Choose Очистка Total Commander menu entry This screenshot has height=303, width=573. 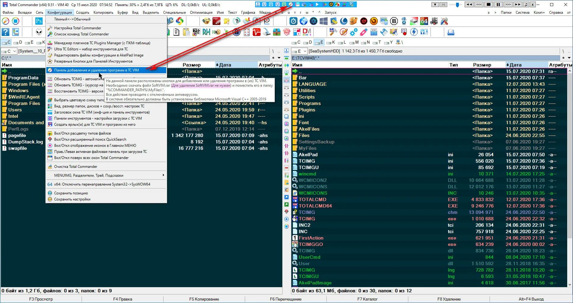click(106, 166)
